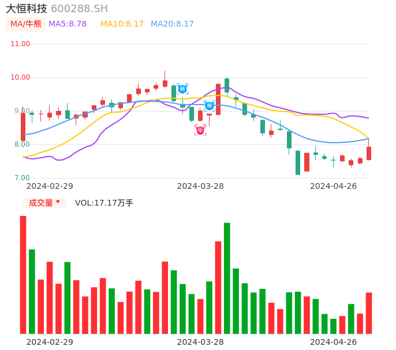Click the MA5:8.78 legend label
396x350 pixels.
pyautogui.click(x=68, y=24)
